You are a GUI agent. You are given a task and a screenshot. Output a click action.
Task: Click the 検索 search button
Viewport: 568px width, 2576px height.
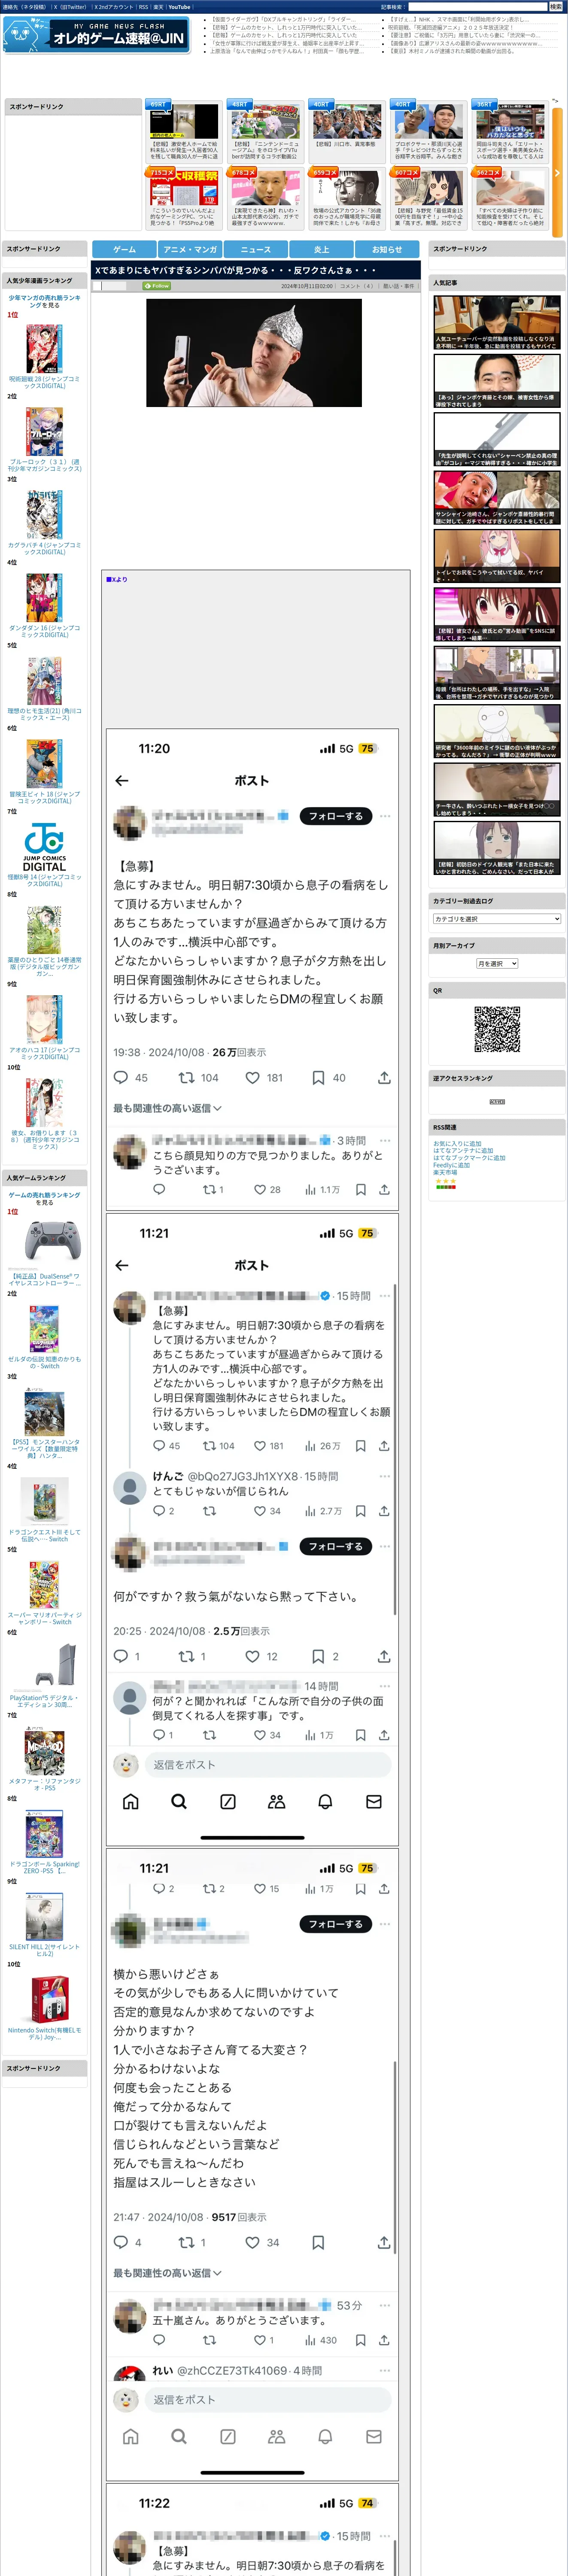click(x=556, y=7)
